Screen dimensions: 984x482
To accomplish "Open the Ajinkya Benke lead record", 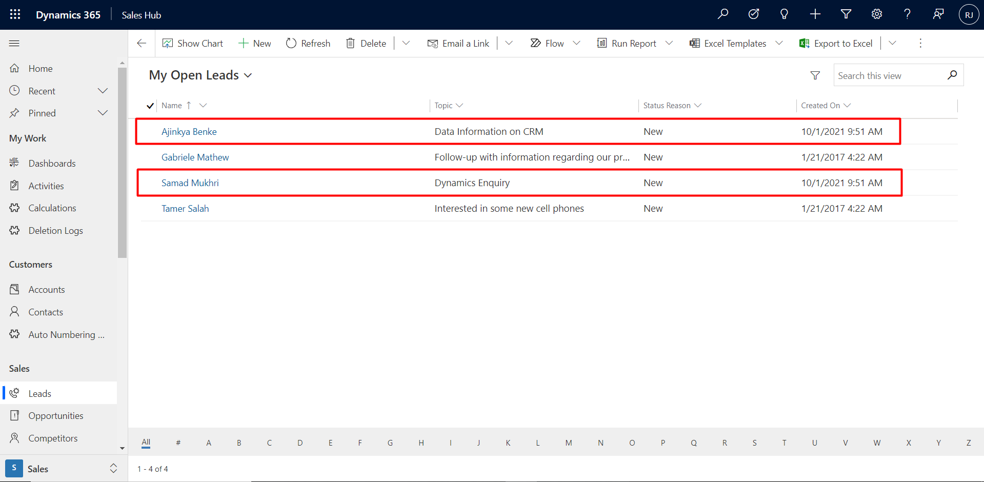I will (x=189, y=132).
